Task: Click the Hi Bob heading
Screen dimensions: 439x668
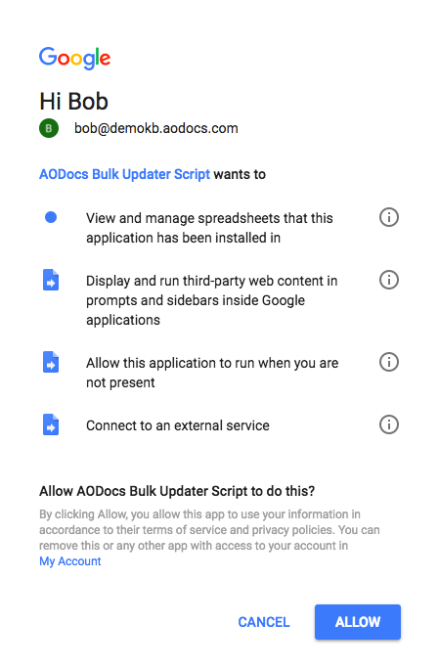Action: click(73, 102)
